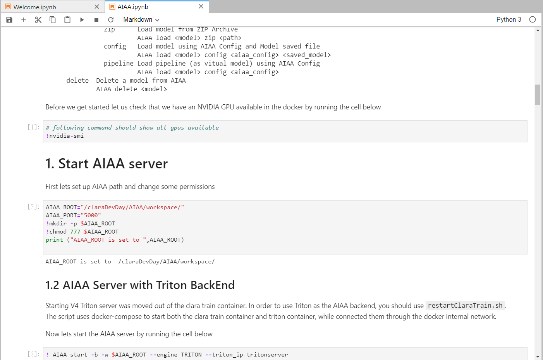Select the AIAA_ROOT code cell
Image resolution: width=543 pixels, height=360 pixels.
pyautogui.click(x=285, y=227)
